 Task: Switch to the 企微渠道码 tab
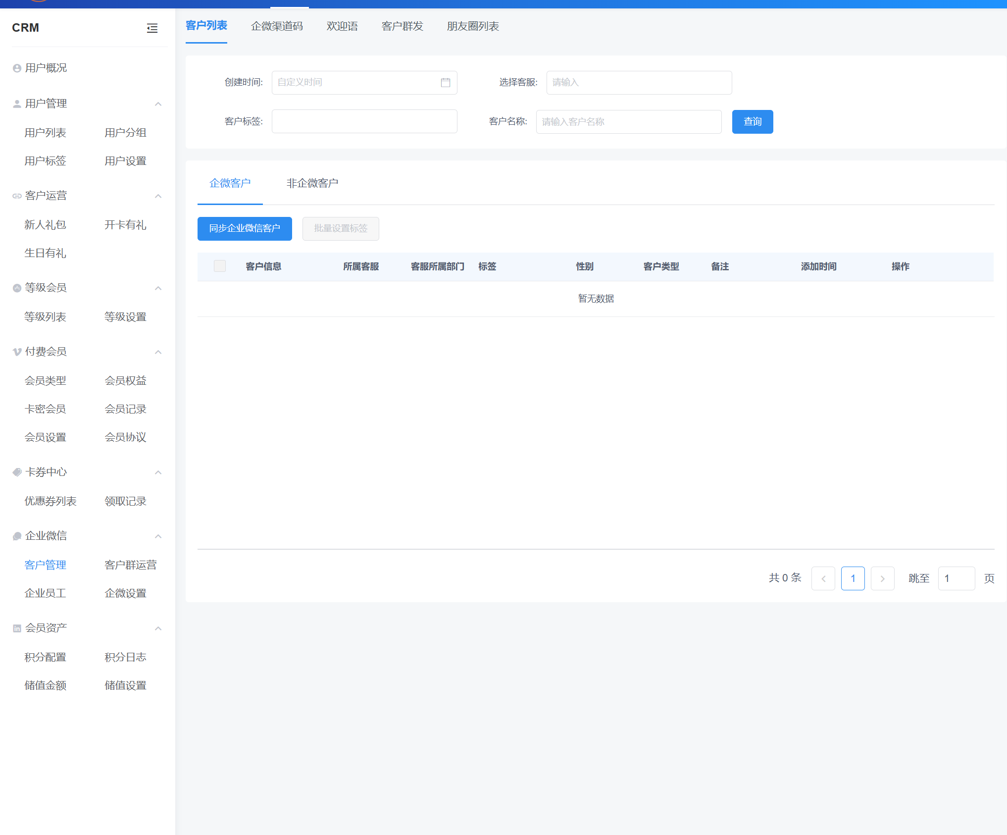(x=277, y=26)
